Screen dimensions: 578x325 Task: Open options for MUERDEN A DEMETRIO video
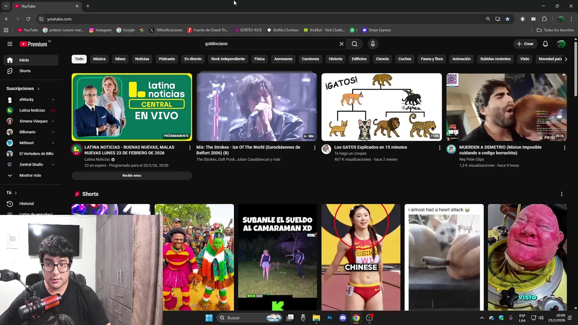pos(564,148)
